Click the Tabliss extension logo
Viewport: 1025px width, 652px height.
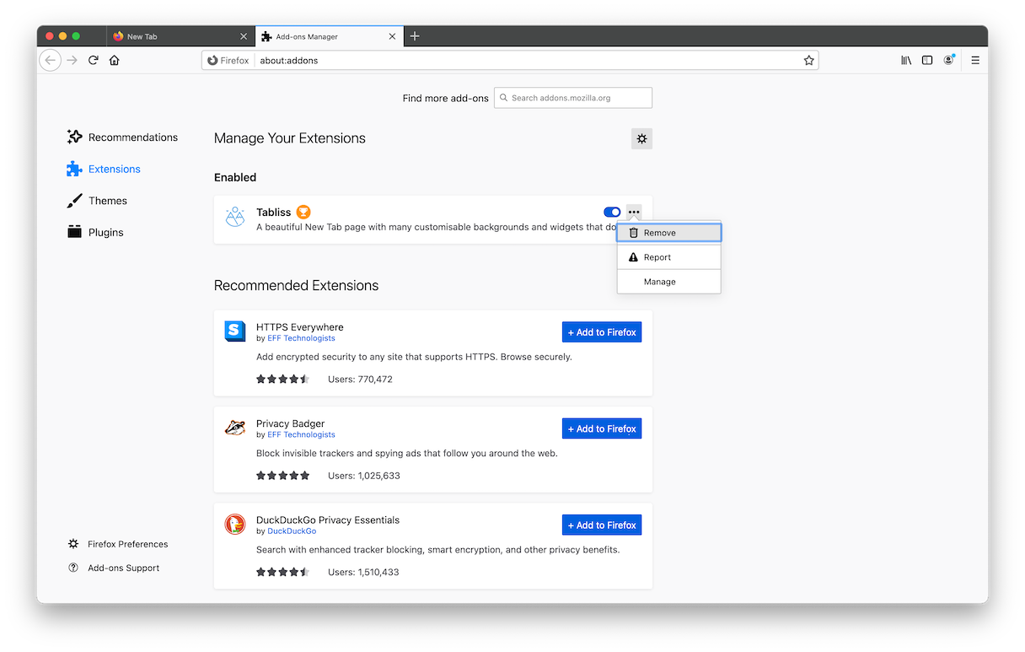(235, 218)
